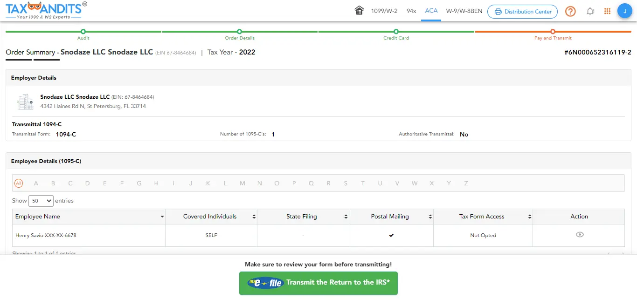Filter employees by letter M

coord(242,184)
